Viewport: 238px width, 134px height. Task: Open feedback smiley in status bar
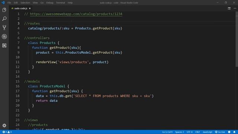pyautogui.click(x=229, y=132)
